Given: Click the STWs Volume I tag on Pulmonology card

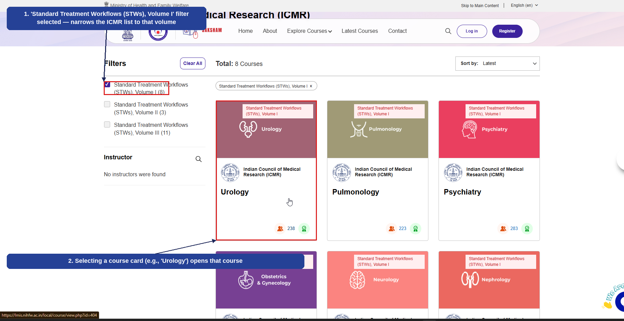Looking at the screenshot, I should coord(389,111).
